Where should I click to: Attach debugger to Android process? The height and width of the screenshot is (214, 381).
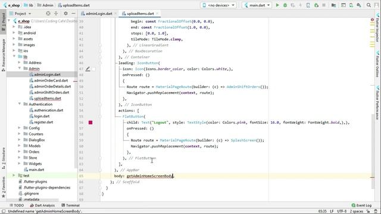click(x=316, y=5)
